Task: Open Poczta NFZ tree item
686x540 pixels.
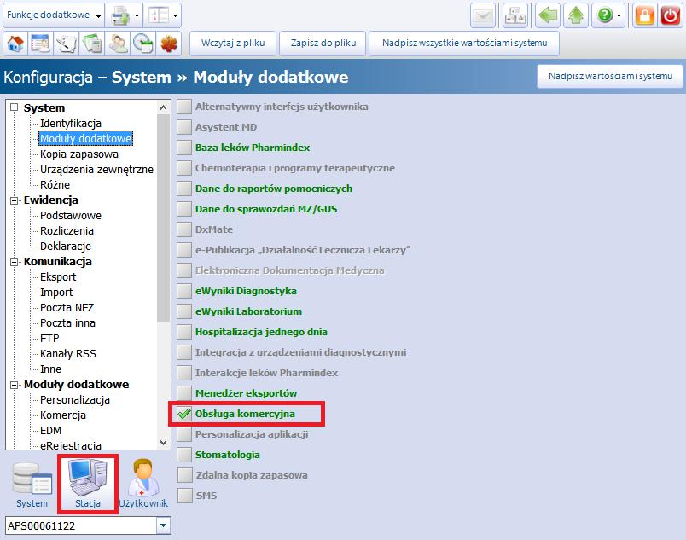Action: click(67, 307)
